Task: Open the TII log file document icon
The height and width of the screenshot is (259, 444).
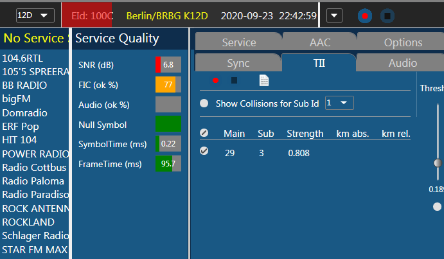Action: 263,80
